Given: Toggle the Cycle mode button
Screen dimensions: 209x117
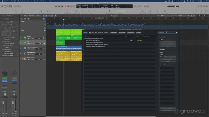Looking at the screenshot, I should tap(74, 6).
